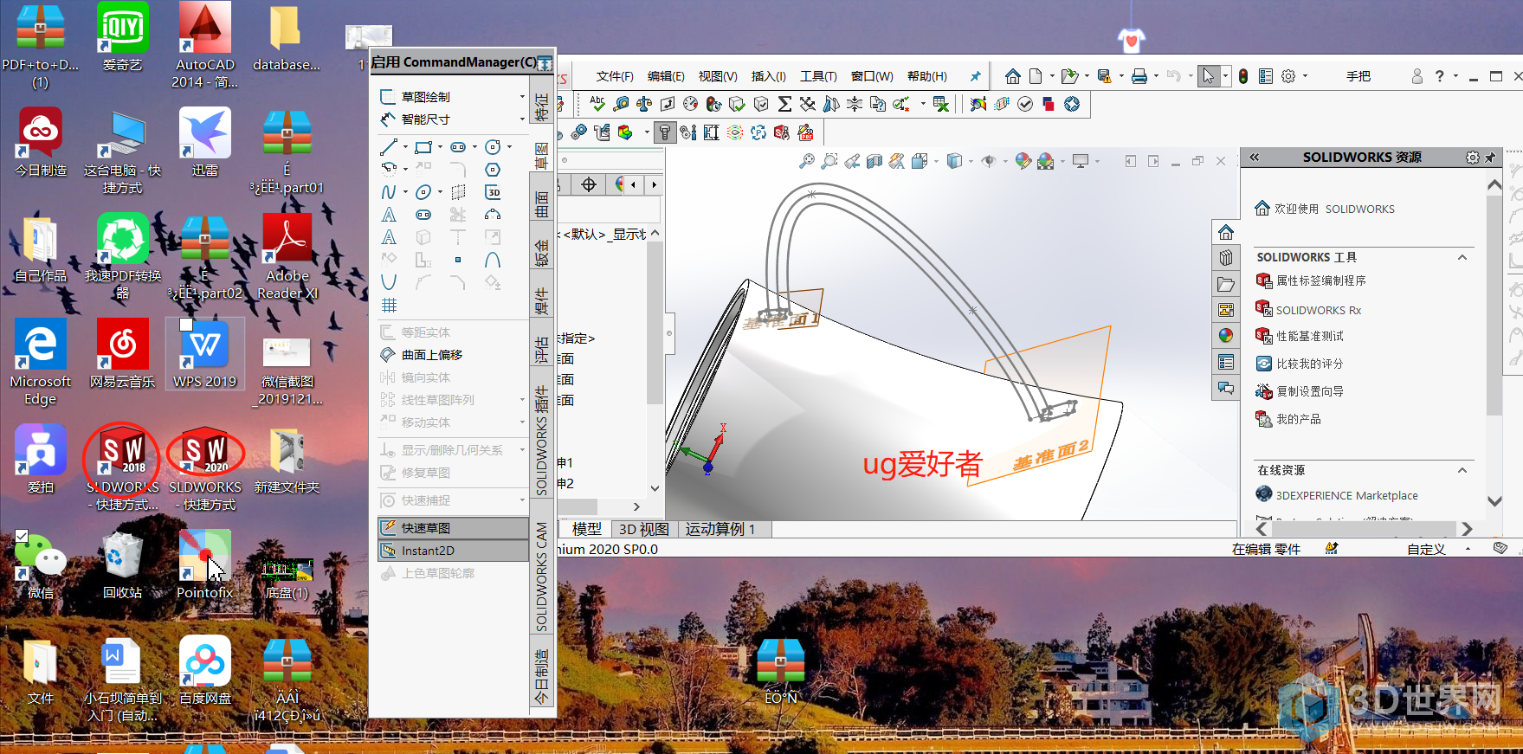Toggle the highlighted fastener screw toolbar button
Screen dimensions: 1523x754
coord(665,132)
